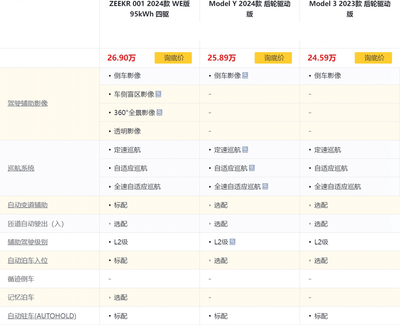Open image icon beside Model Y L2级

pyautogui.click(x=232, y=242)
